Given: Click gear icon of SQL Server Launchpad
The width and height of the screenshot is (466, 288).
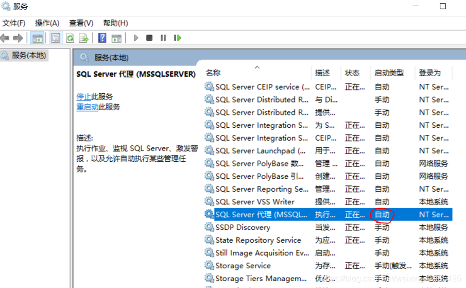Looking at the screenshot, I should click(209, 150).
